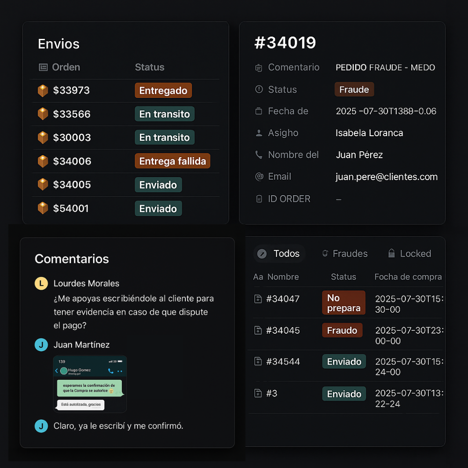This screenshot has width=468, height=468.
Task: Click the person icon next to Asigho
Action: (259, 133)
